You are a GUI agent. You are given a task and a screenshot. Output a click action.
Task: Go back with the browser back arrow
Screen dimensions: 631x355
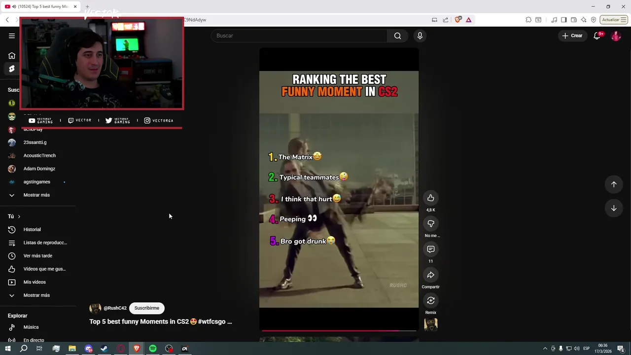pyautogui.click(x=7, y=20)
